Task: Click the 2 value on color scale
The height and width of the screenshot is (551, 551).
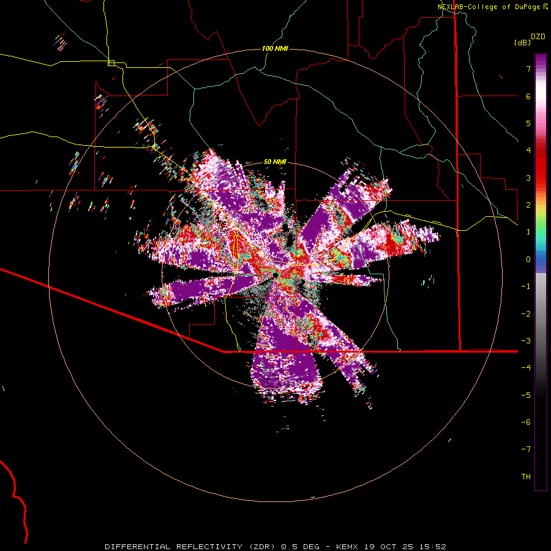Action: 528,205
